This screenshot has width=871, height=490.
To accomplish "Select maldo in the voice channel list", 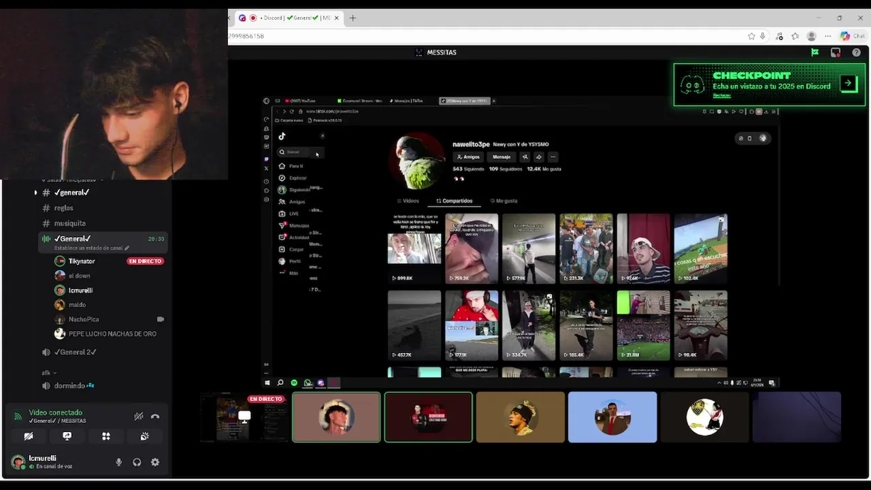I will [x=77, y=305].
